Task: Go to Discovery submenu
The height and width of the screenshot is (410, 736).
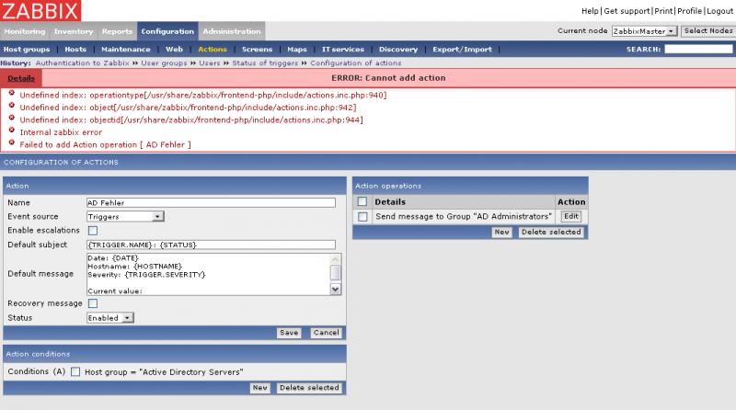Action: pos(398,50)
